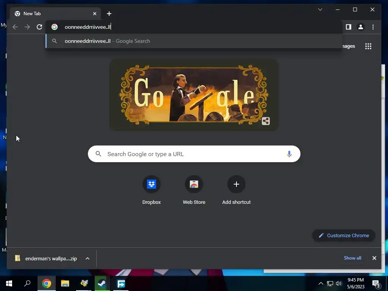Screen dimensions: 388x291
Task: Select the Google Search suggestion row
Action: [x=194, y=41]
